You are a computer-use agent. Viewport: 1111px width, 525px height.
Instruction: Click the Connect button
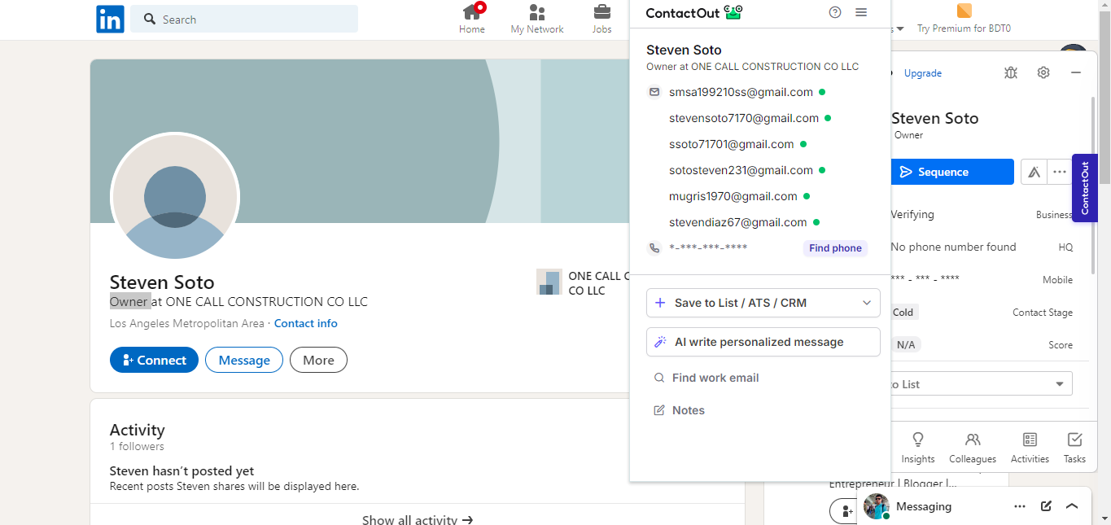tap(154, 360)
